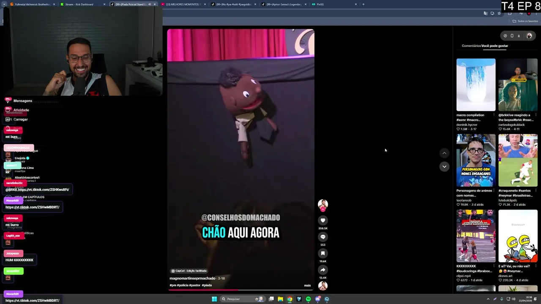The image size is (541, 304).
Task: Open macro compilation #asmr video thumbnail
Action: tap(475, 84)
